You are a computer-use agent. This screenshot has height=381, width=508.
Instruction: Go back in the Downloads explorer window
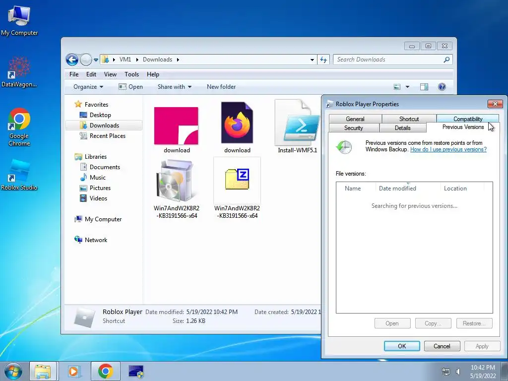click(72, 60)
